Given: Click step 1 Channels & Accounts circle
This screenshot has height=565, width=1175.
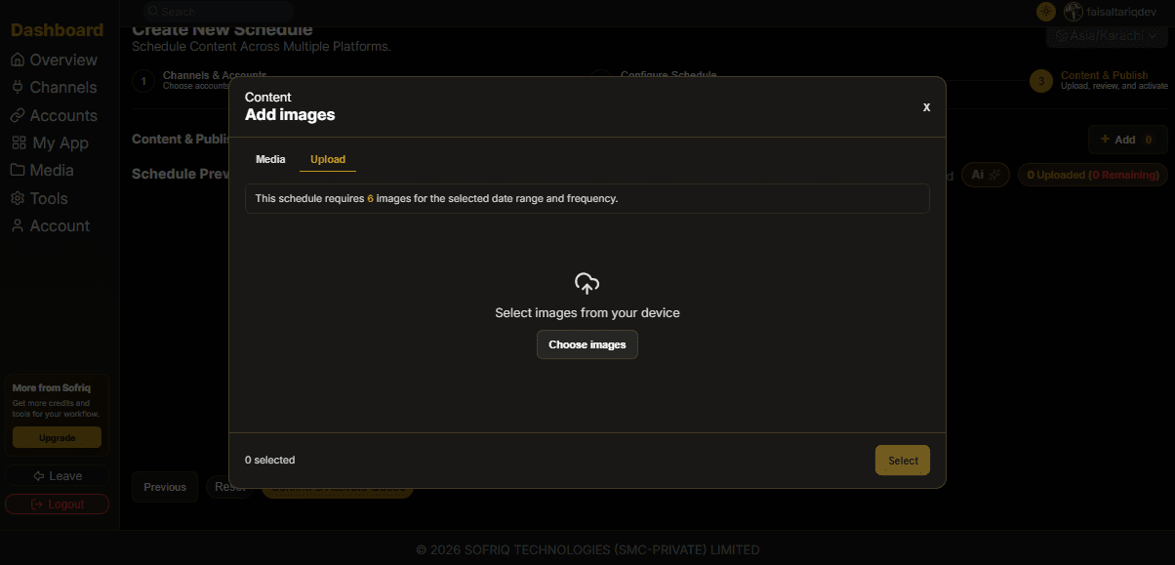Looking at the screenshot, I should pos(143,81).
